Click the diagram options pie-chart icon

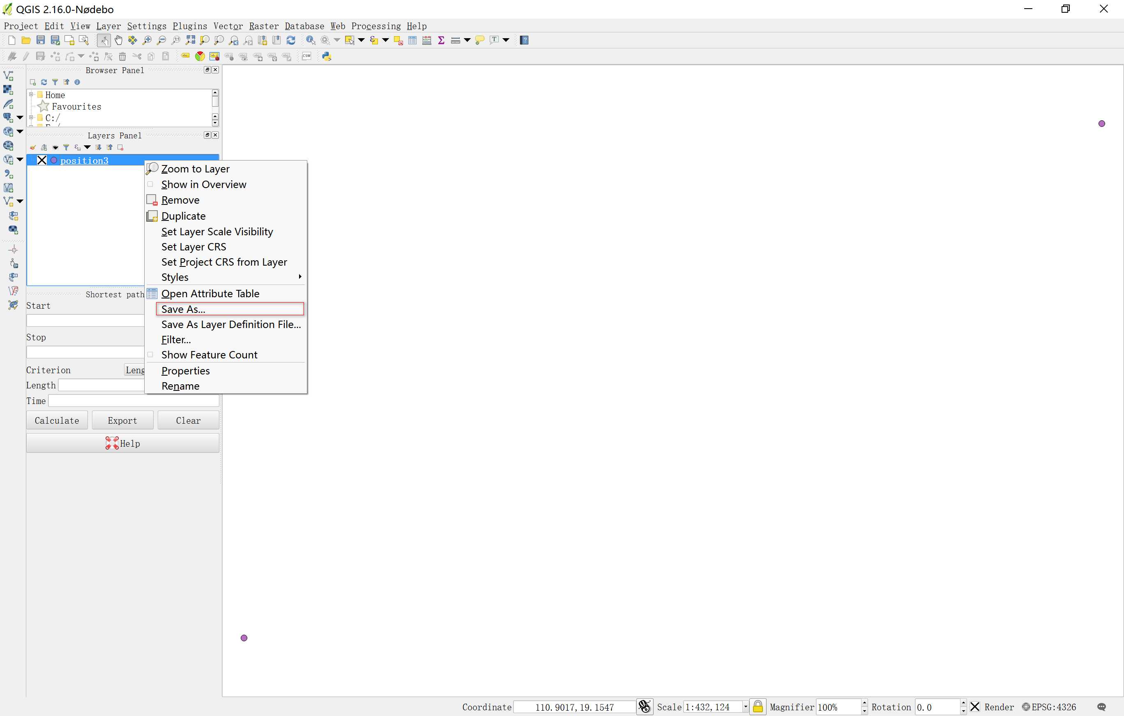(200, 56)
